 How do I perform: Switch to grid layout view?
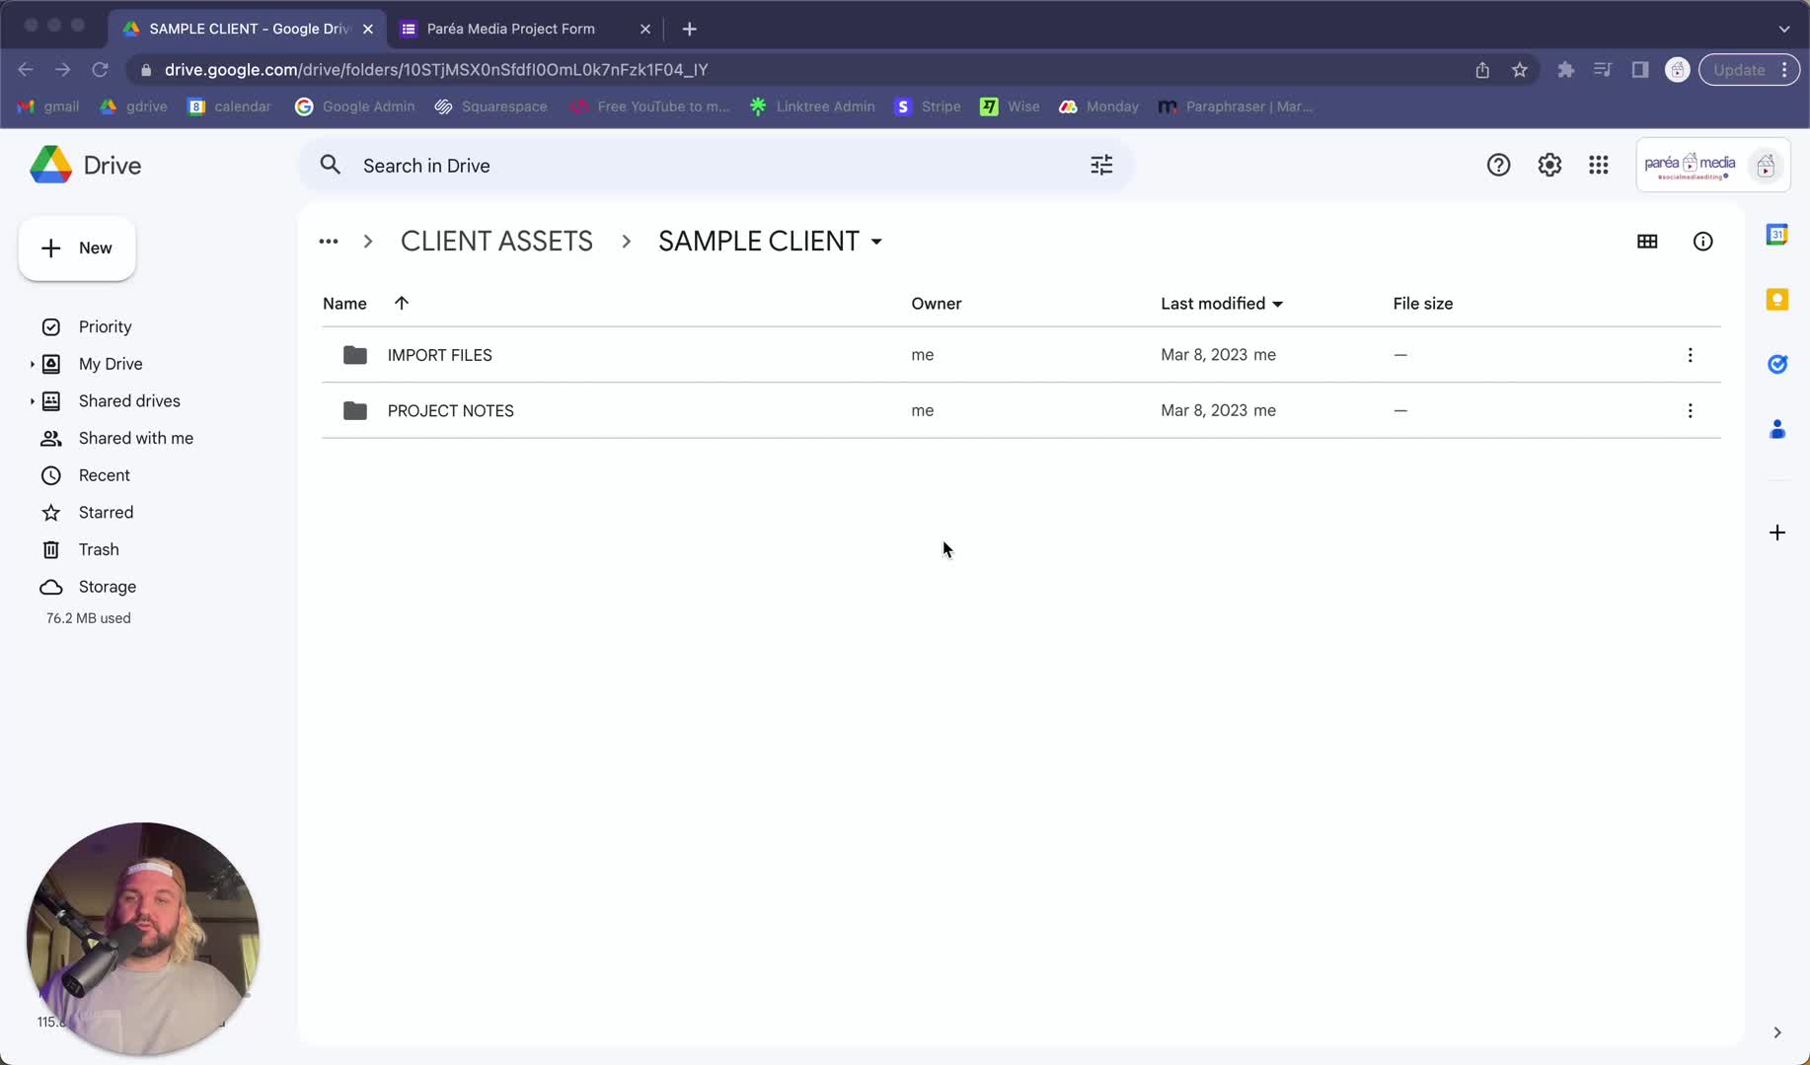(1647, 242)
